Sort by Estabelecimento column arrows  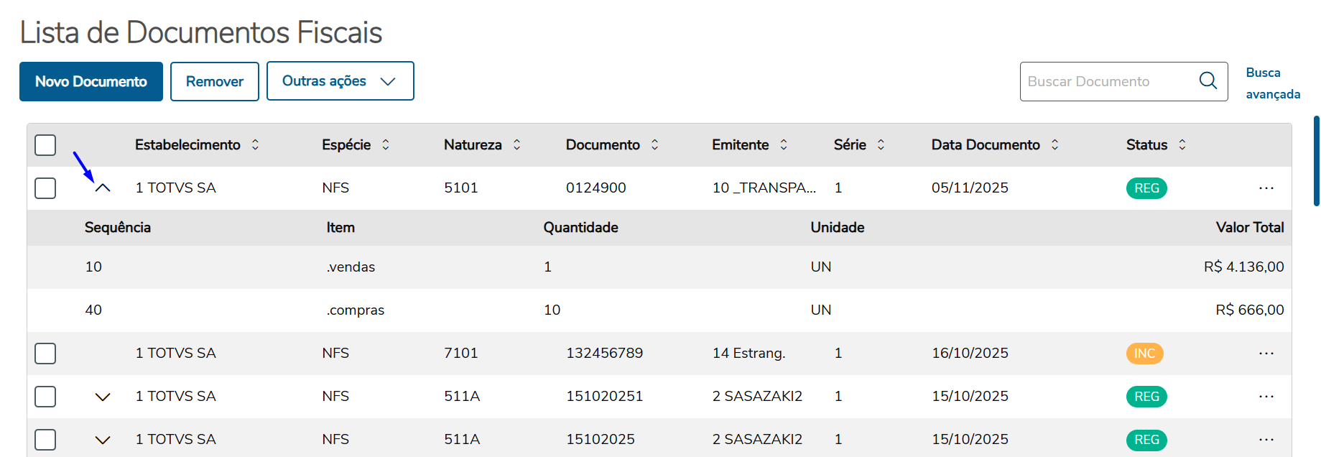(x=255, y=144)
